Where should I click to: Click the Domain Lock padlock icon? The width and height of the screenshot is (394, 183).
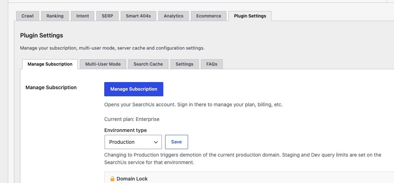[112, 179]
